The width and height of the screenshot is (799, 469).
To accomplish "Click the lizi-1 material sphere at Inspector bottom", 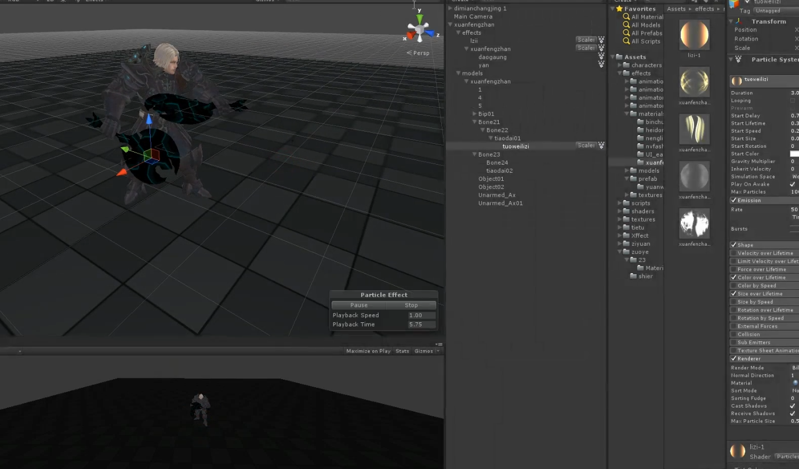I will [738, 451].
